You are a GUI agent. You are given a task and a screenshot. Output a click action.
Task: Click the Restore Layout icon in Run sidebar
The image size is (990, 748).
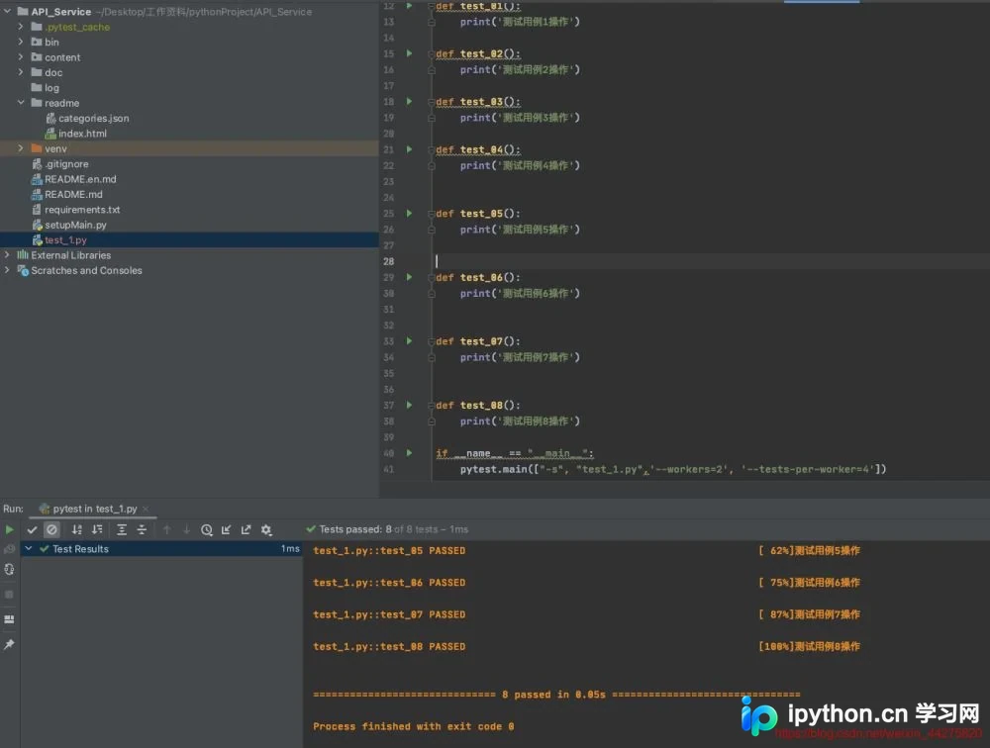click(9, 619)
